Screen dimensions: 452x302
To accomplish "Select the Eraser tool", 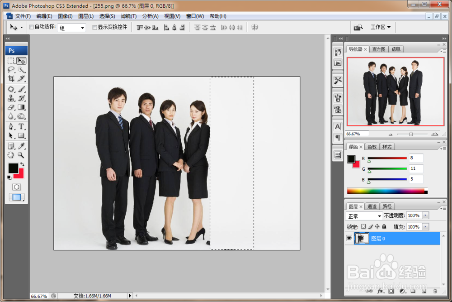I will [x=11, y=107].
